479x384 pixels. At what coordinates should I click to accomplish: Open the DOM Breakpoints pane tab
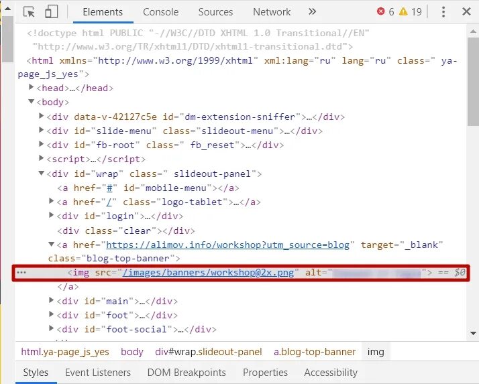[187, 373]
